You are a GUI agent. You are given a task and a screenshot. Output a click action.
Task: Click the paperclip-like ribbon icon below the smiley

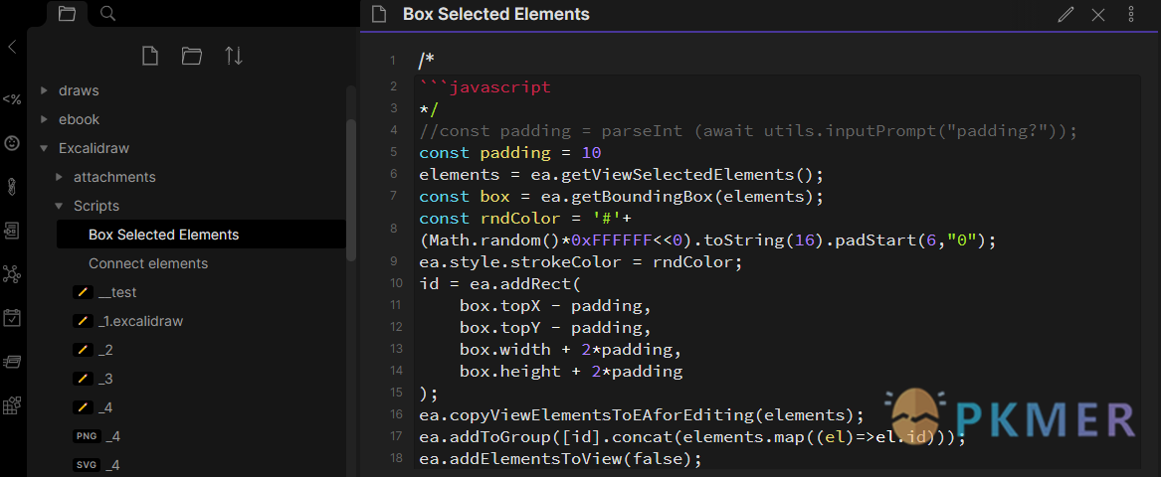(12, 187)
